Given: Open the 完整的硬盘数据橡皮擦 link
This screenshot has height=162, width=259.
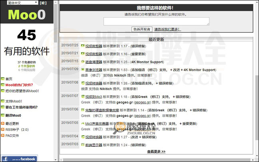Looking at the screenshot, I should coord(102,110).
